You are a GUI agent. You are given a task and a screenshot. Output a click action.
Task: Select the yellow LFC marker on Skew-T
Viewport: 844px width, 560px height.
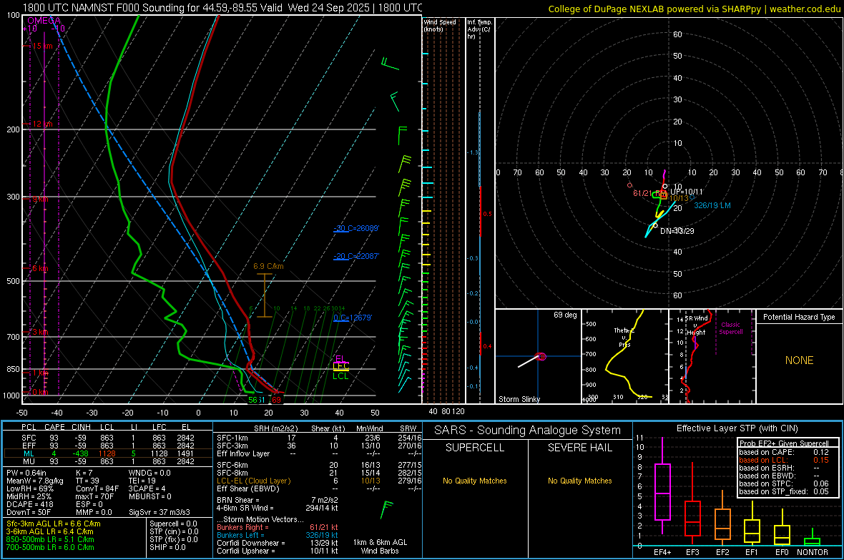click(340, 367)
